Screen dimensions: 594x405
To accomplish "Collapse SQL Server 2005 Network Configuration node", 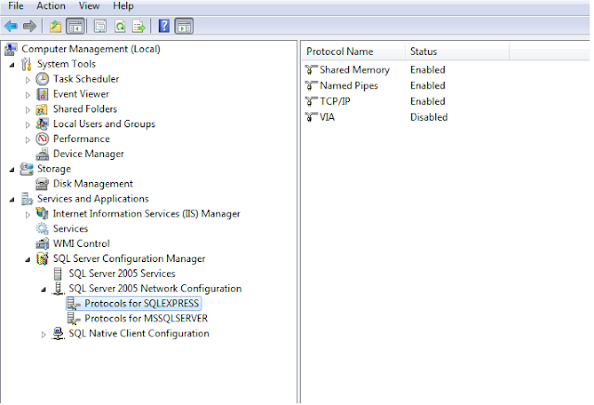I will click(44, 290).
